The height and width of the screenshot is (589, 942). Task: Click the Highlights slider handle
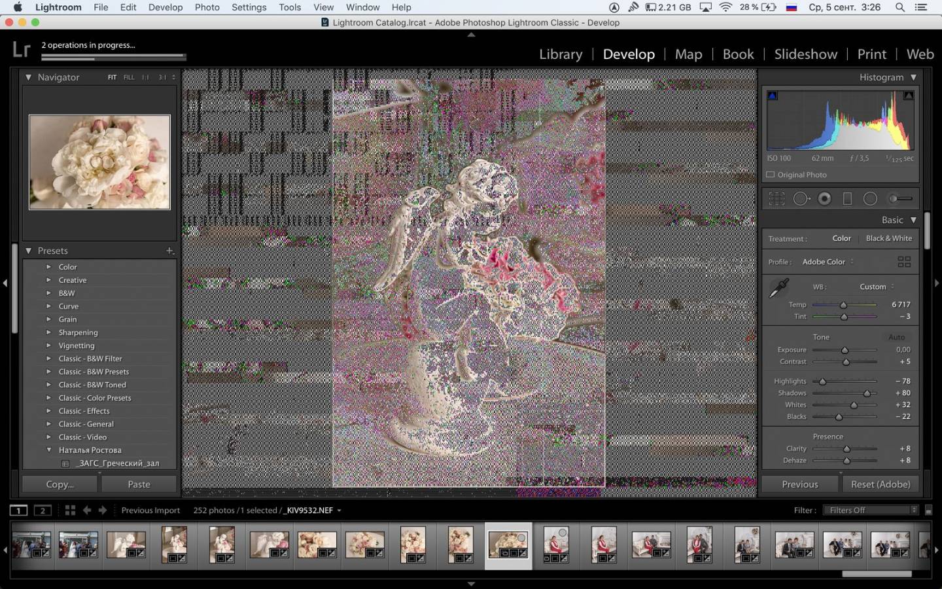coord(822,382)
